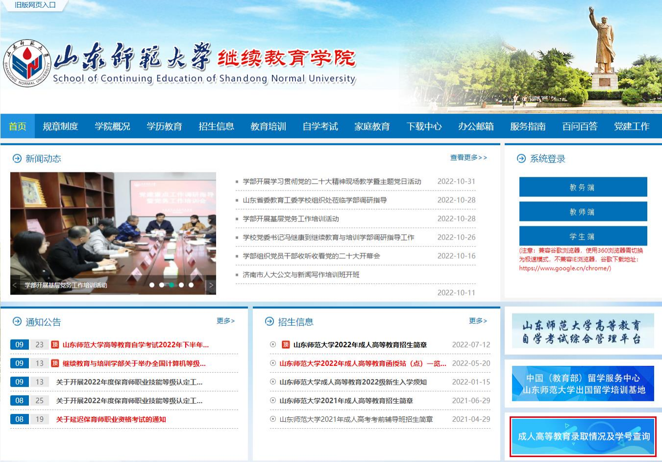
Task: Click the Shandong Normal University logo emblem
Action: pos(27,64)
